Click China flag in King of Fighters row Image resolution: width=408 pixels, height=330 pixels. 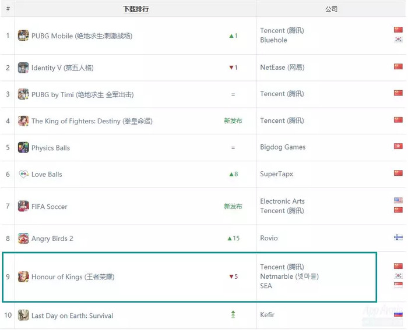click(x=398, y=120)
